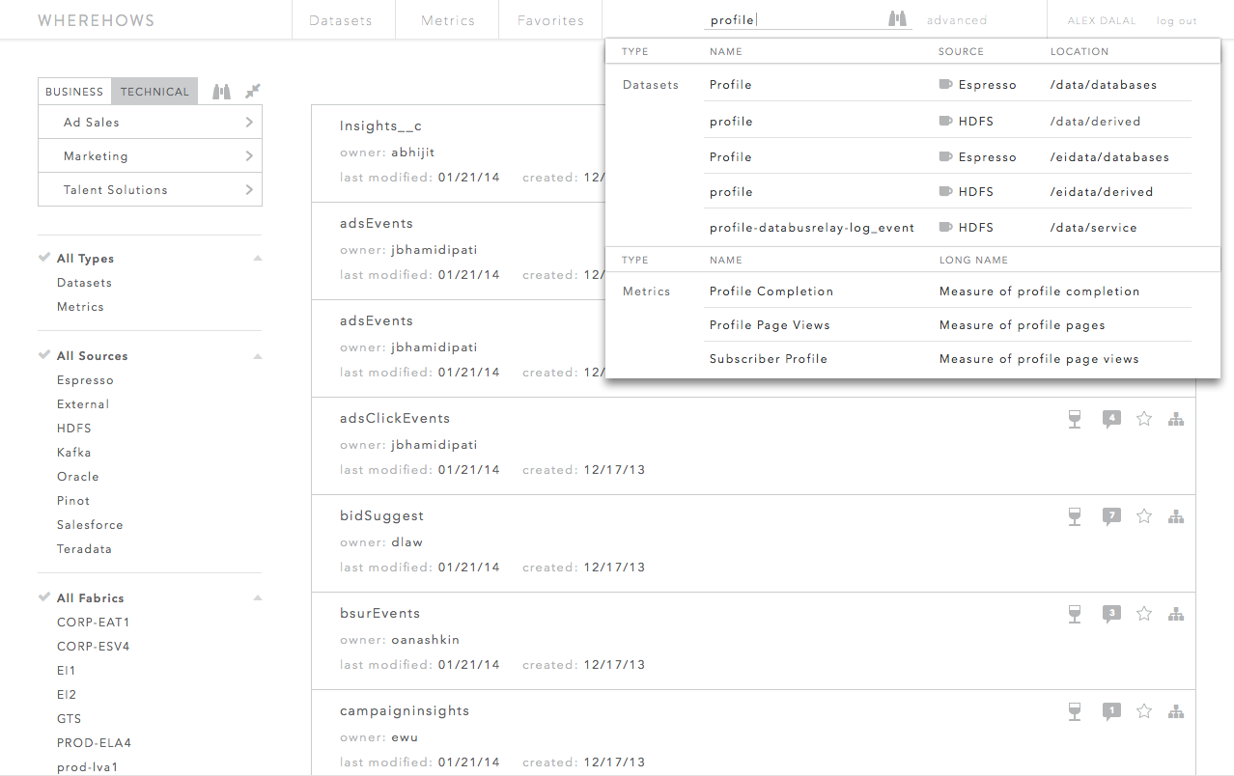The height and width of the screenshot is (776, 1234).
Task: Choose the profile-databusrelay-log_event suggestion
Action: (x=812, y=228)
